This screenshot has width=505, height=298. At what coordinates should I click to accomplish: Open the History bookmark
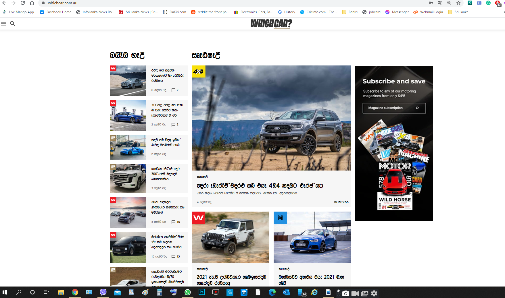pos(286,12)
